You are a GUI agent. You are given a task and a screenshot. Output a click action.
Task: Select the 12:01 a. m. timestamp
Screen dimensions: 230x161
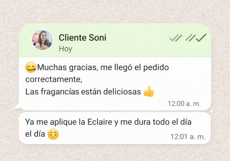tap(188, 137)
